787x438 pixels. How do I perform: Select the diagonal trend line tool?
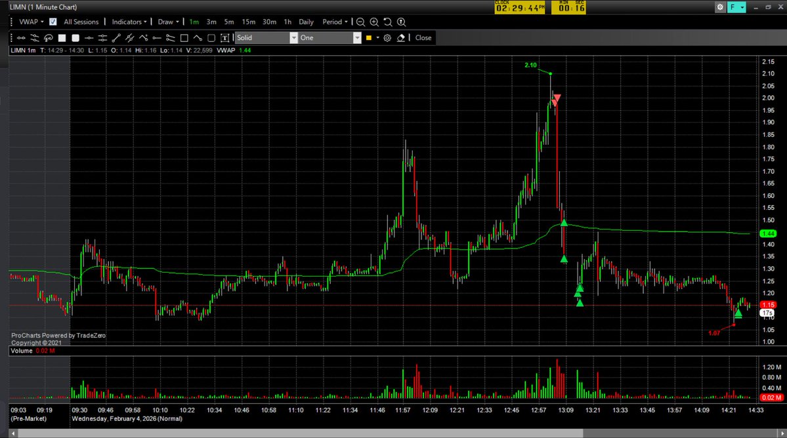pos(116,38)
